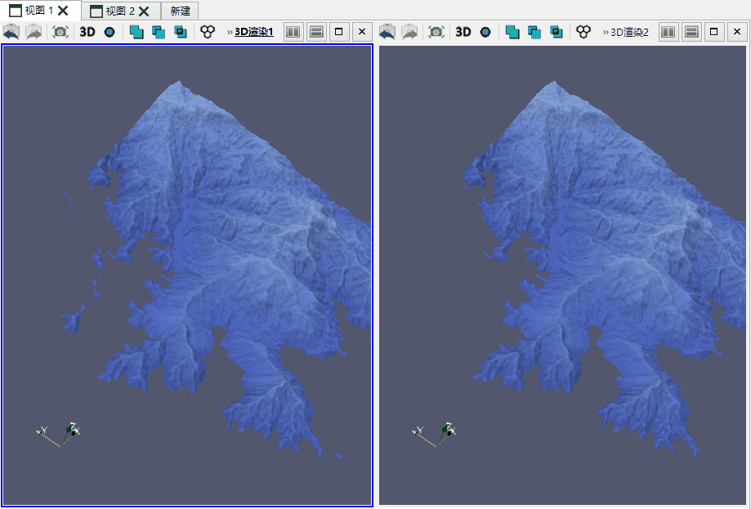Enable the third teal select-through tool in 3D渲染2
Viewport: 751px width, 509px height.
coord(557,32)
